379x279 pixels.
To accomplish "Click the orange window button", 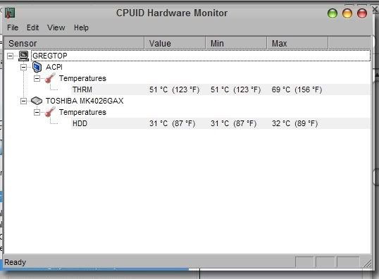I will click(347, 13).
